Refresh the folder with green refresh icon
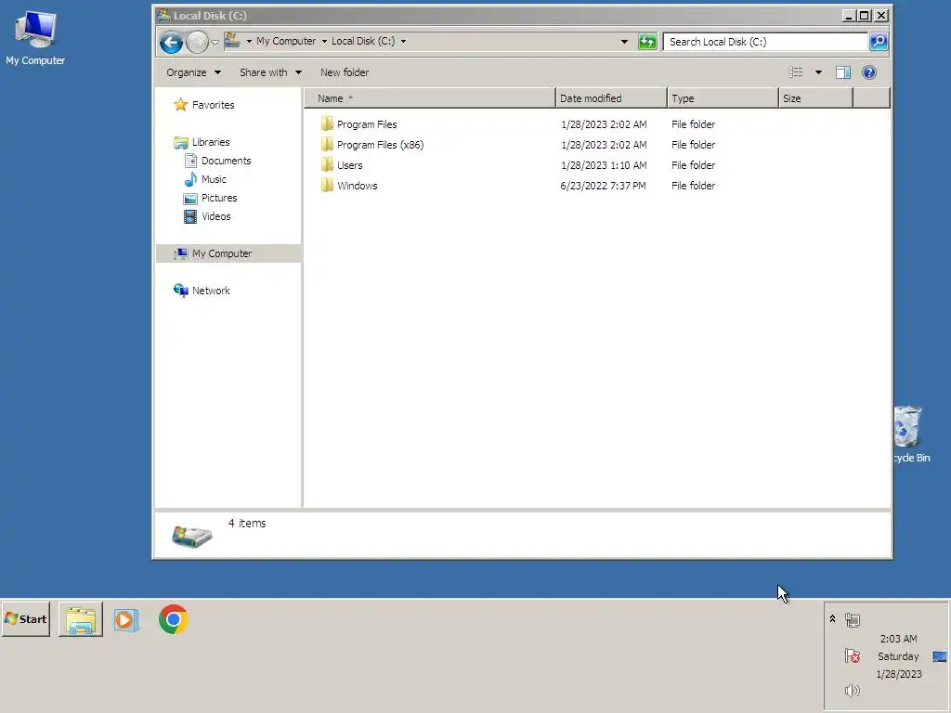The image size is (951, 713). coord(647,42)
